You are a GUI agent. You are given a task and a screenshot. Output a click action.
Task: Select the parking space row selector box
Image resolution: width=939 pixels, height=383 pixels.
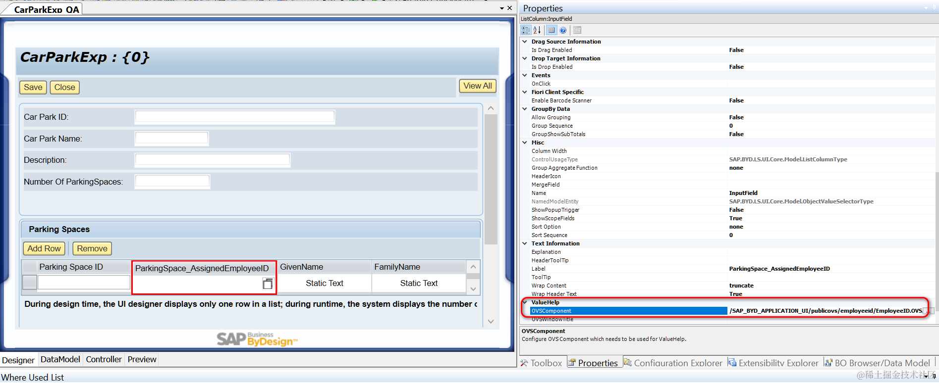tap(30, 283)
